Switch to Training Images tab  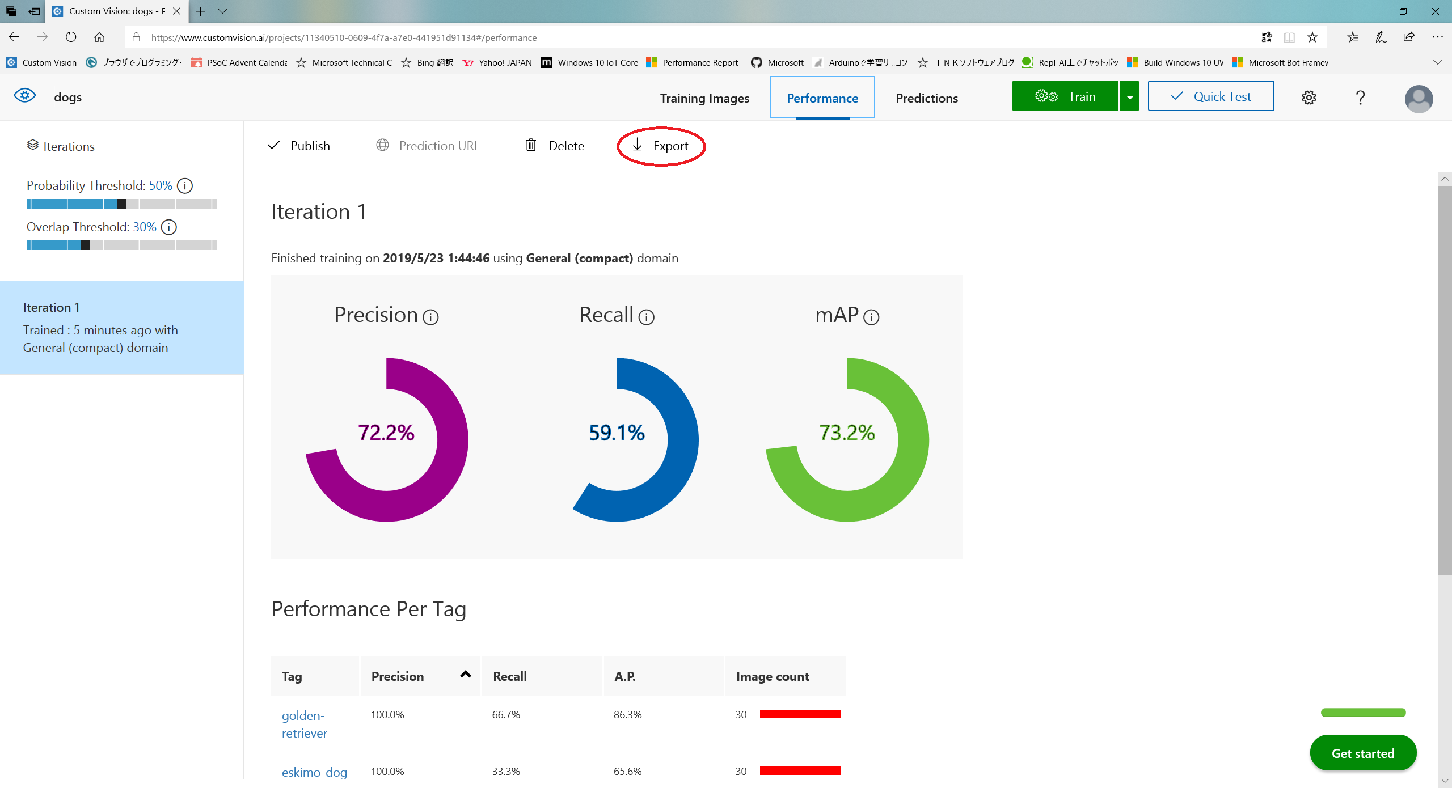[704, 98]
